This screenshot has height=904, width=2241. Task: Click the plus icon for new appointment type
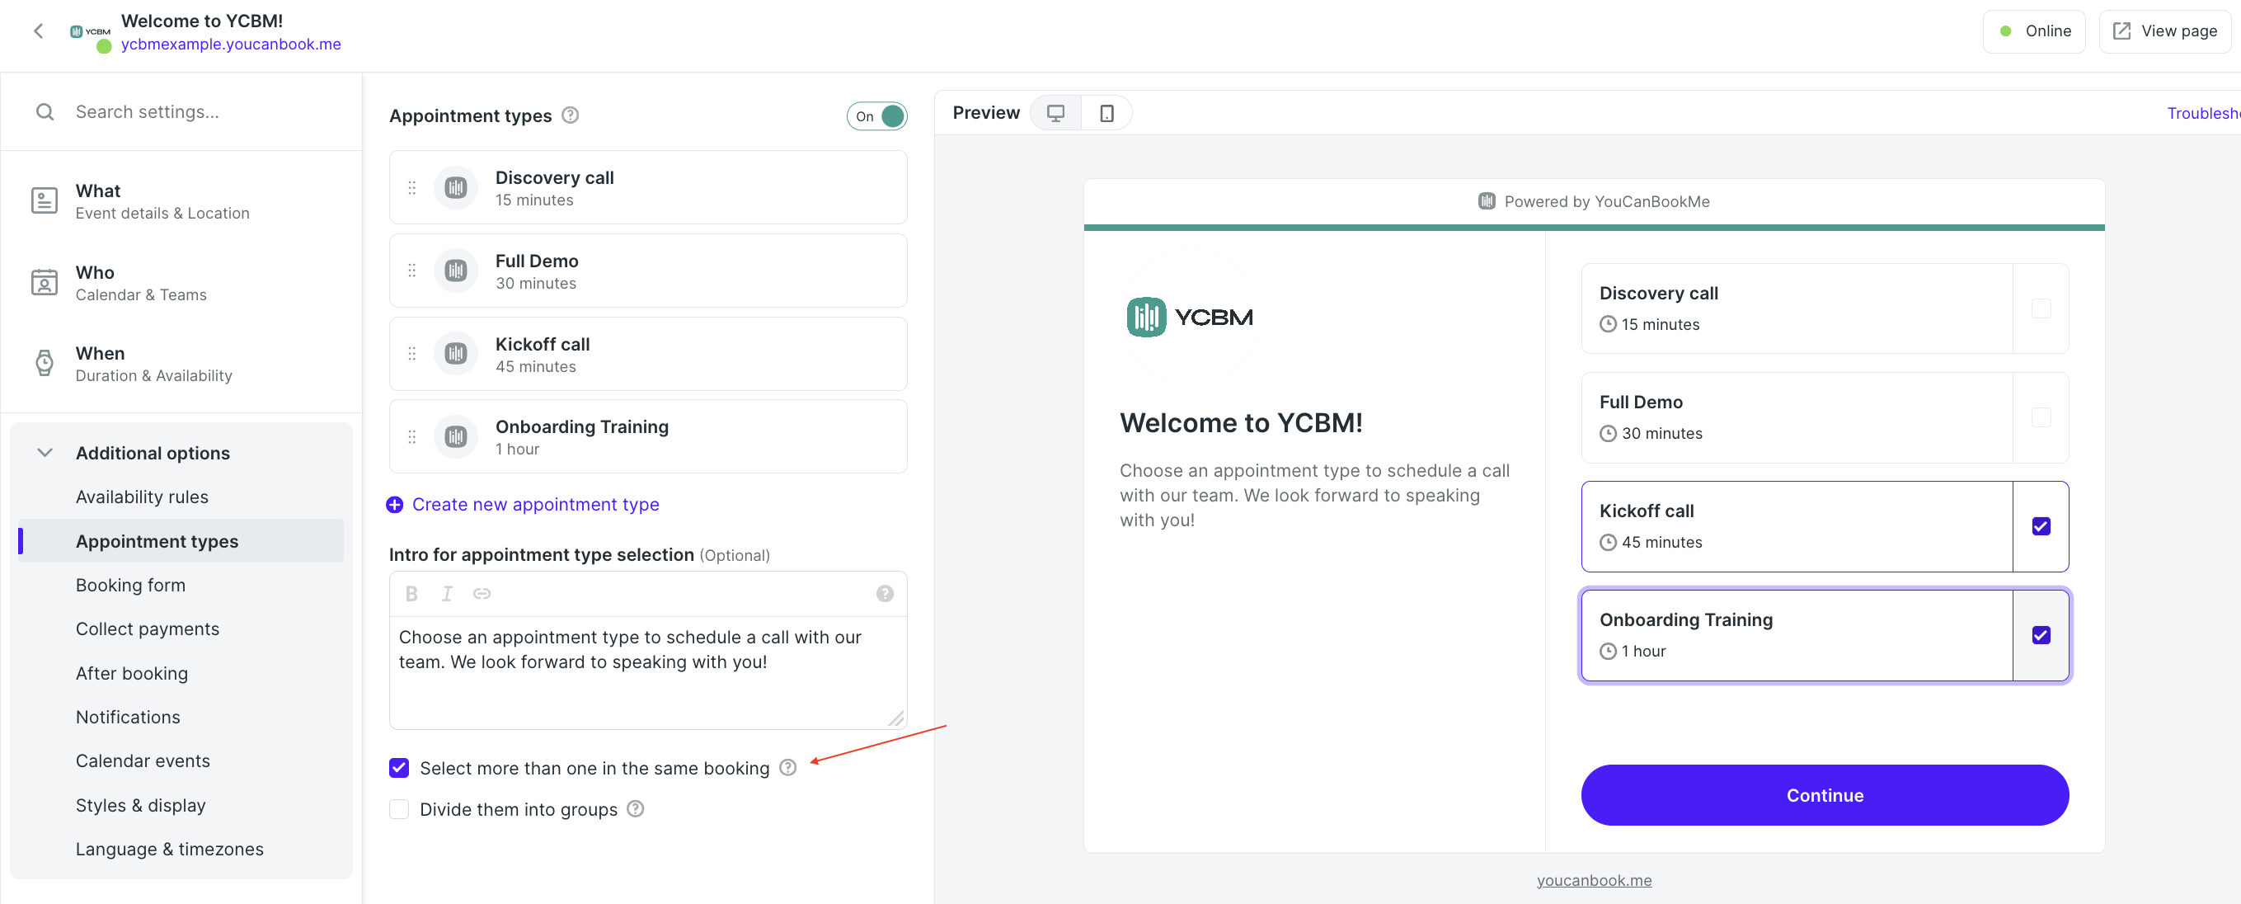pos(395,506)
